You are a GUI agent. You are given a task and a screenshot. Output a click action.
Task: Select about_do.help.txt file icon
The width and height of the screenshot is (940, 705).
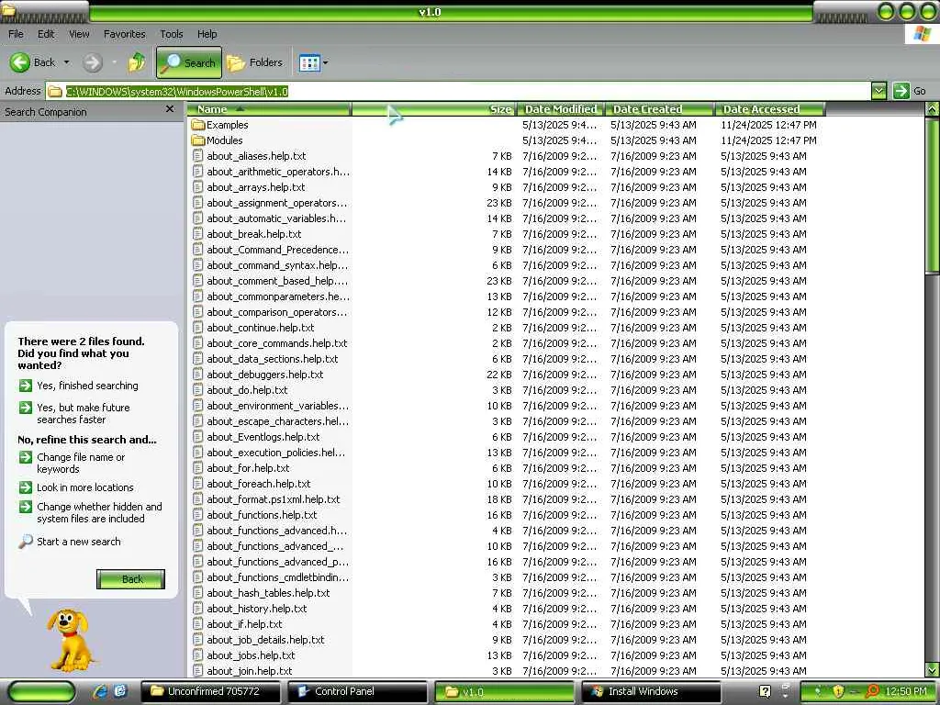pyautogui.click(x=198, y=389)
